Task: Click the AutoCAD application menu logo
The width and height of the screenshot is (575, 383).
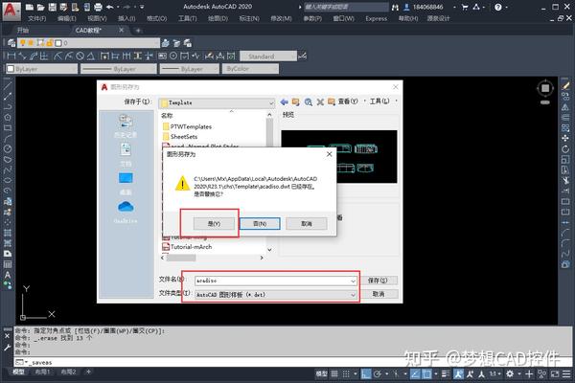Action: [x=10, y=11]
